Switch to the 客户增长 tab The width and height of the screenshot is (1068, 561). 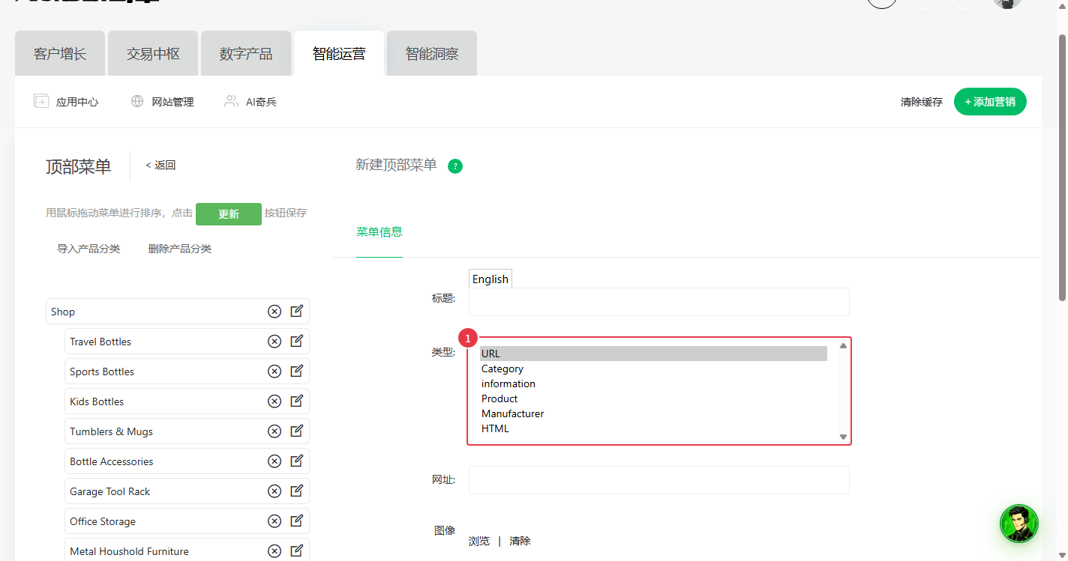pyautogui.click(x=60, y=54)
